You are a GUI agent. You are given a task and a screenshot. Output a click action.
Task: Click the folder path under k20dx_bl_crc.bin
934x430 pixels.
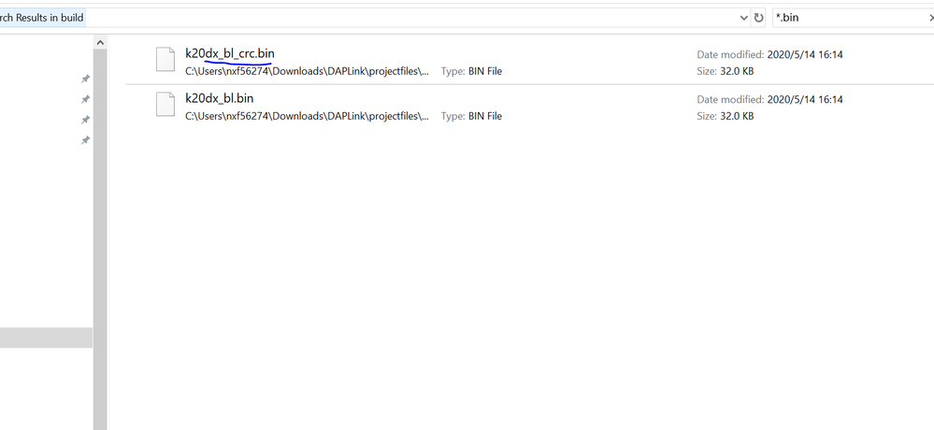click(307, 71)
